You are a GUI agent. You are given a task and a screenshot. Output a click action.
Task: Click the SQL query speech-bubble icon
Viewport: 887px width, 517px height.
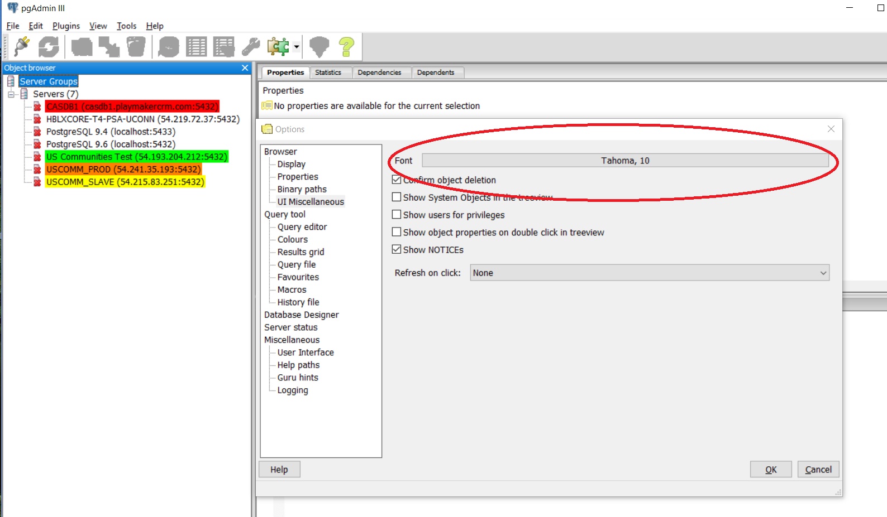169,47
